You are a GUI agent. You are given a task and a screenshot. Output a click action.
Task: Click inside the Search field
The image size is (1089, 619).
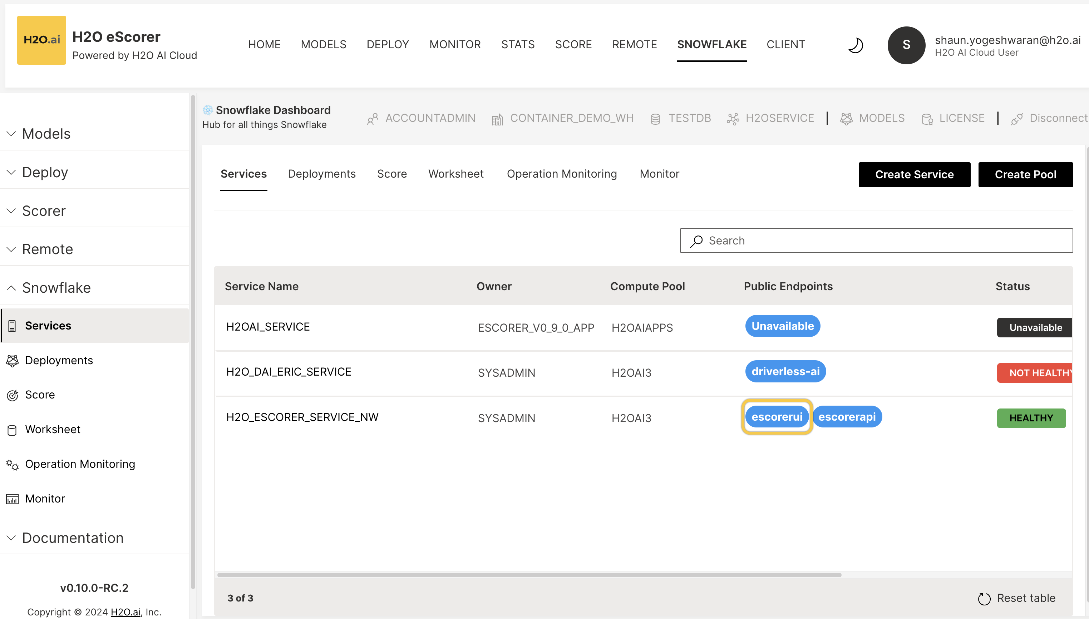point(876,240)
